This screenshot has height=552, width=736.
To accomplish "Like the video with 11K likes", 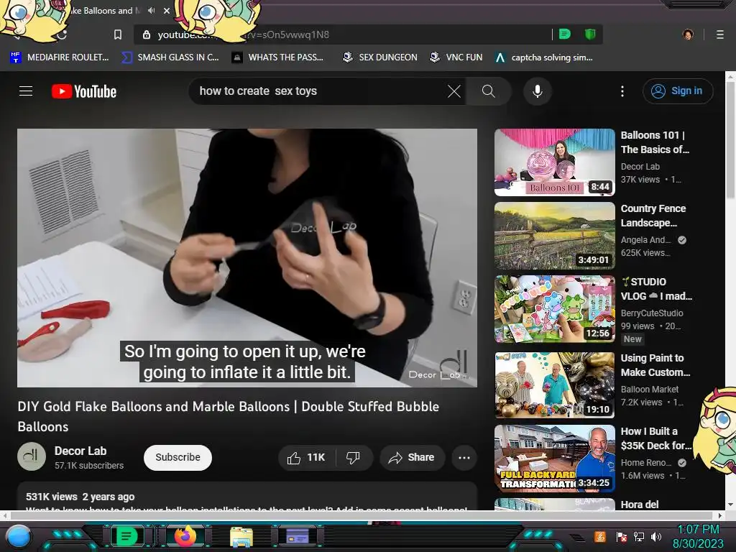I will pyautogui.click(x=307, y=457).
